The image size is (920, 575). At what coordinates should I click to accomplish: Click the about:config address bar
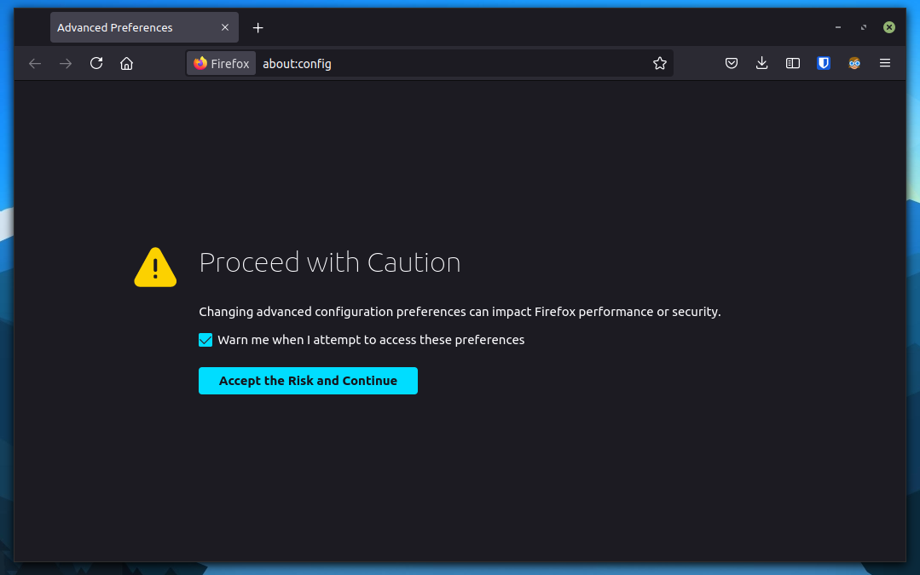[452, 63]
